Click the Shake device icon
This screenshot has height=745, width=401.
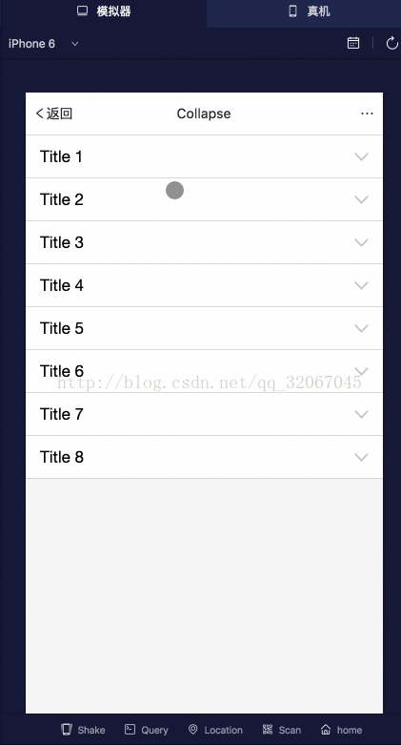click(x=67, y=730)
